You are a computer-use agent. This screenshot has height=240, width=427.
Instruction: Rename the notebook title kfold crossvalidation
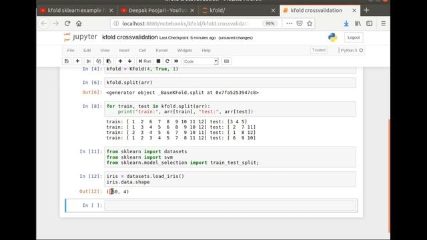coord(130,37)
